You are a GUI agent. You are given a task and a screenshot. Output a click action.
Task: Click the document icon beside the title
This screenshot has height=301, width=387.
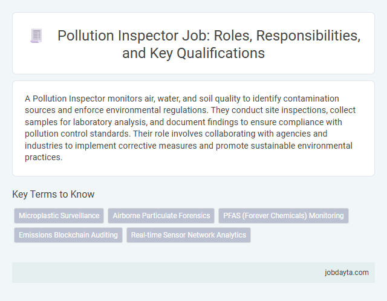pyautogui.click(x=36, y=36)
